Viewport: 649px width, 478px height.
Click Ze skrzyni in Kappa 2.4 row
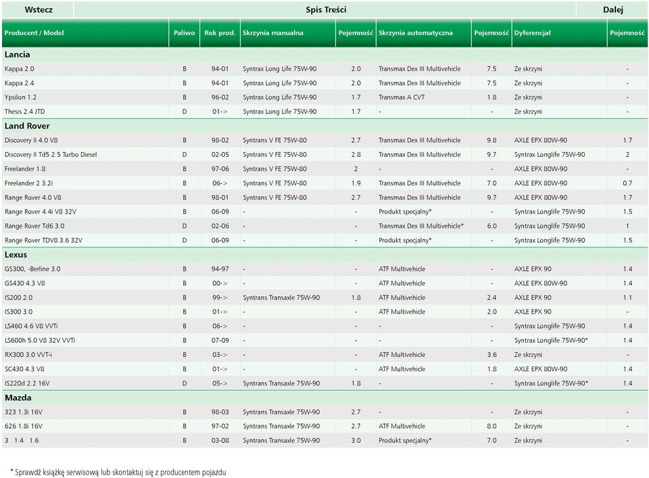tap(528, 82)
